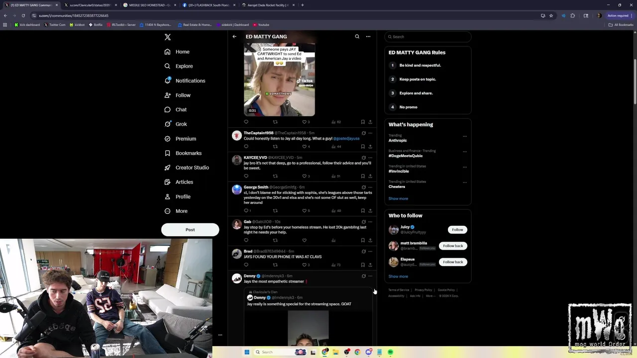
Task: Like KAYCEE.VVD's post
Action: pos(305,176)
